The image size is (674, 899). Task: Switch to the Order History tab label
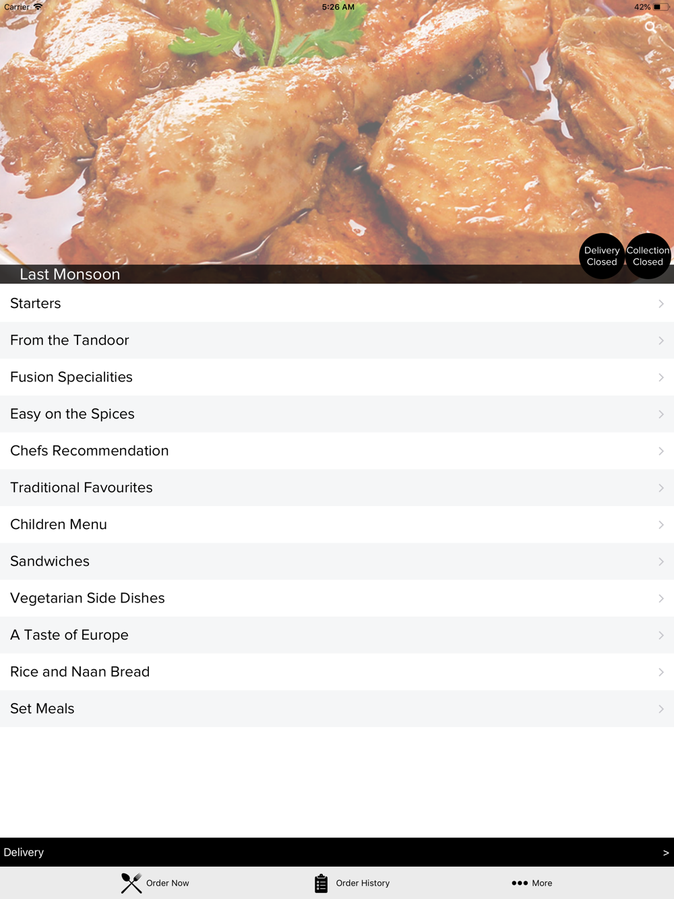pos(363,883)
